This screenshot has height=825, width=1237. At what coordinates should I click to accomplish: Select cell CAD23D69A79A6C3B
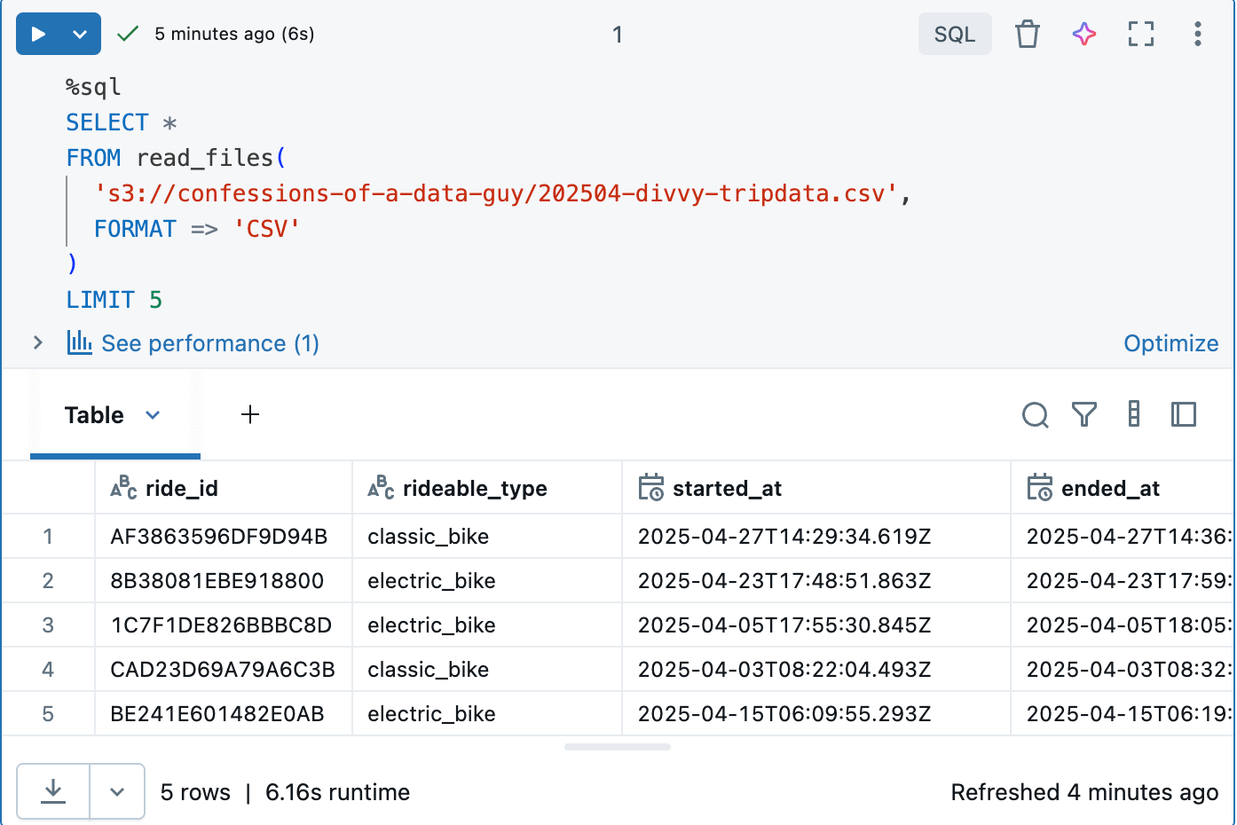[224, 669]
